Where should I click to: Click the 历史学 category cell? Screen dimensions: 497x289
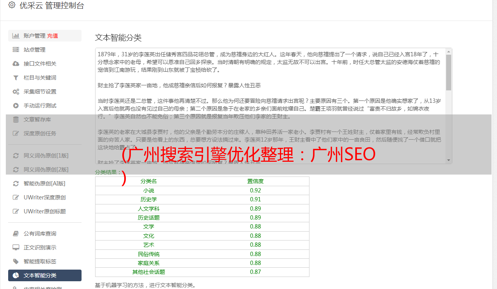point(149,199)
